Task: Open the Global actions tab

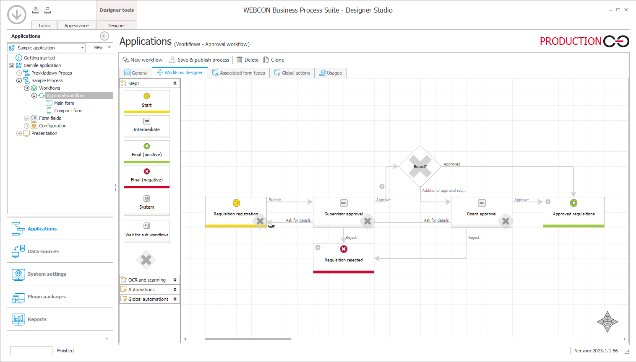Action: (292, 73)
